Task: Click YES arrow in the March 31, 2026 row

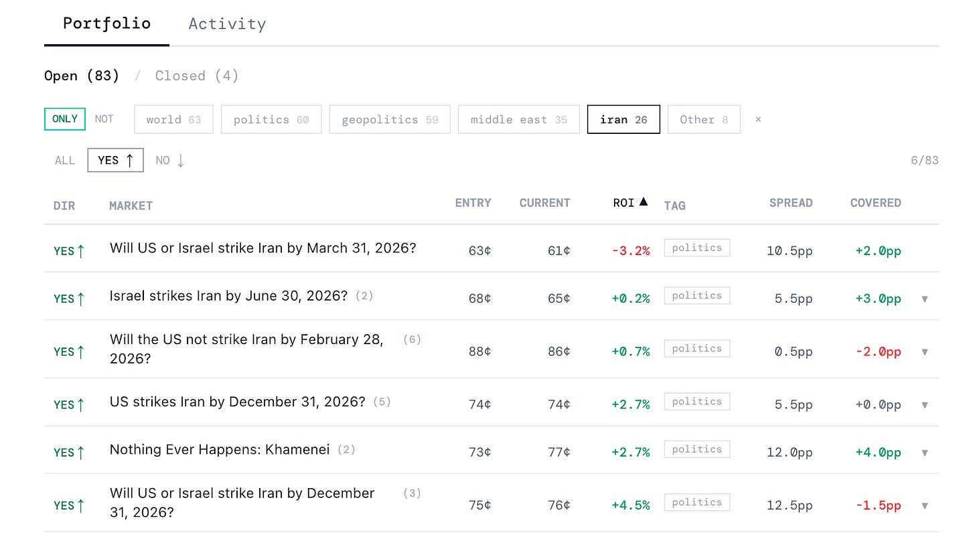Action: click(70, 251)
